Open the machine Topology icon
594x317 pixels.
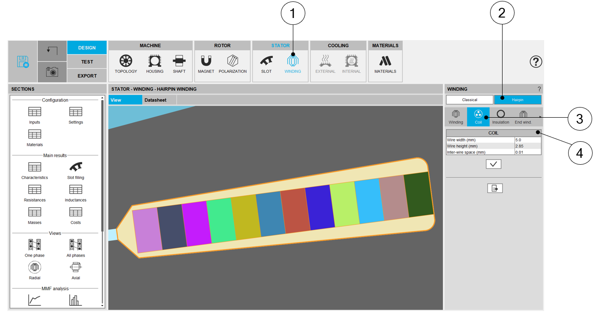click(126, 64)
